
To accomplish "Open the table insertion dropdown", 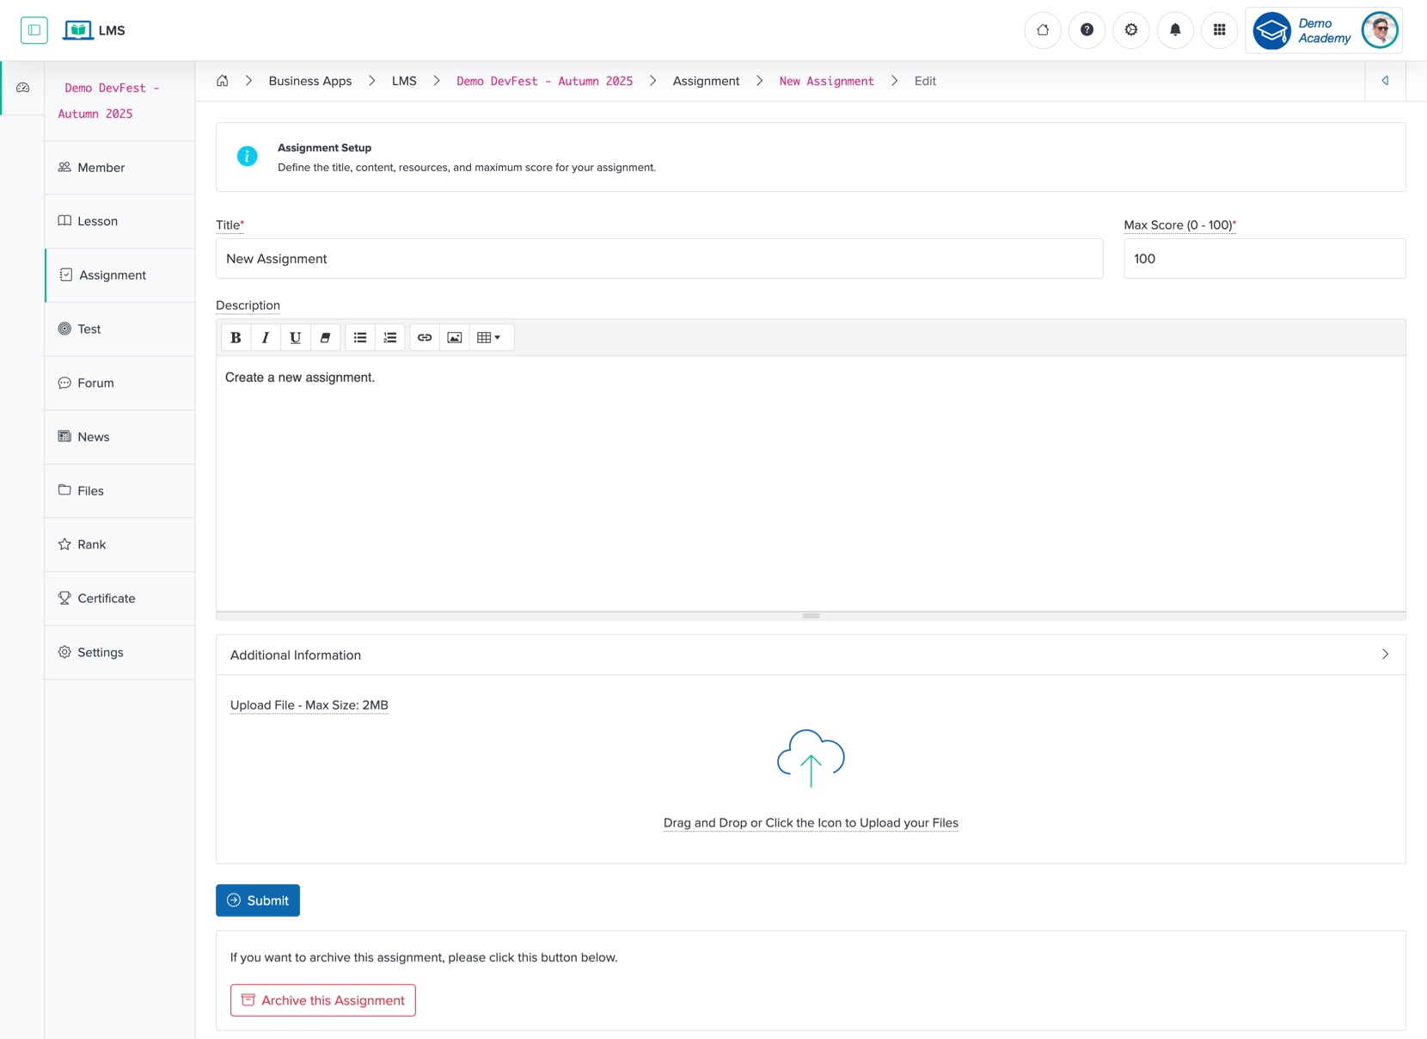I will pos(490,337).
